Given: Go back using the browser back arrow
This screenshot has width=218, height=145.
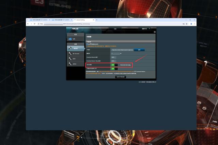Looking at the screenshot, I should pos(28,24).
